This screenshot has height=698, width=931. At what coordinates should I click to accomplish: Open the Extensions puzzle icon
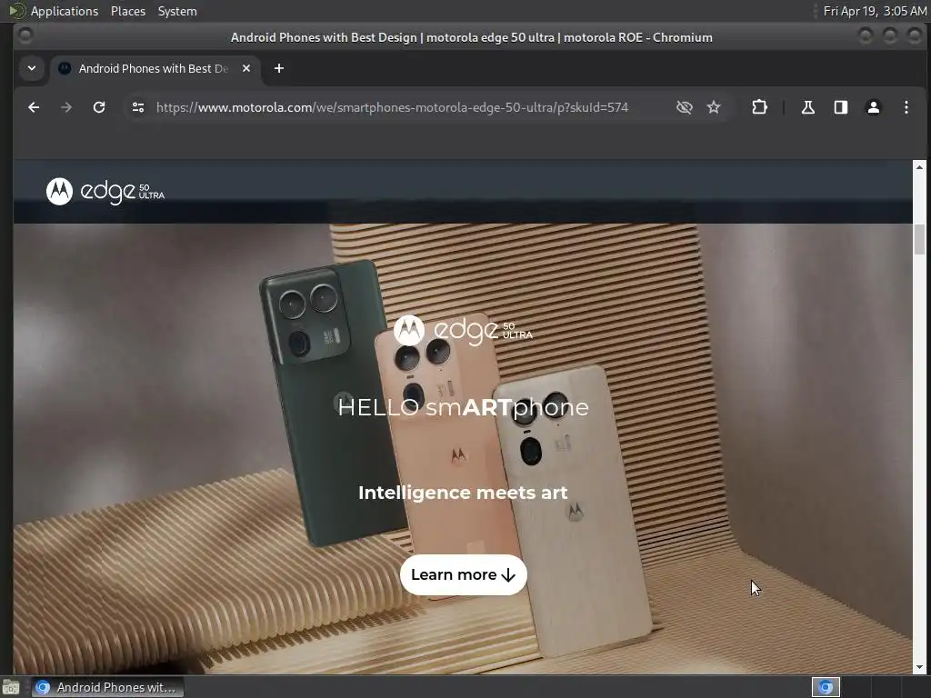pyautogui.click(x=759, y=107)
